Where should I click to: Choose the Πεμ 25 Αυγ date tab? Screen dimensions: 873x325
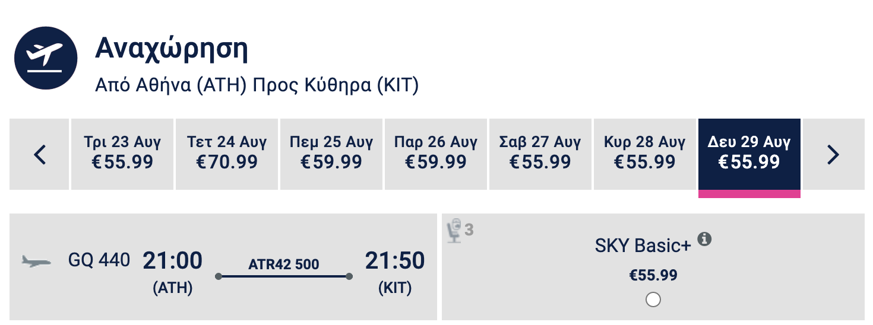331,154
